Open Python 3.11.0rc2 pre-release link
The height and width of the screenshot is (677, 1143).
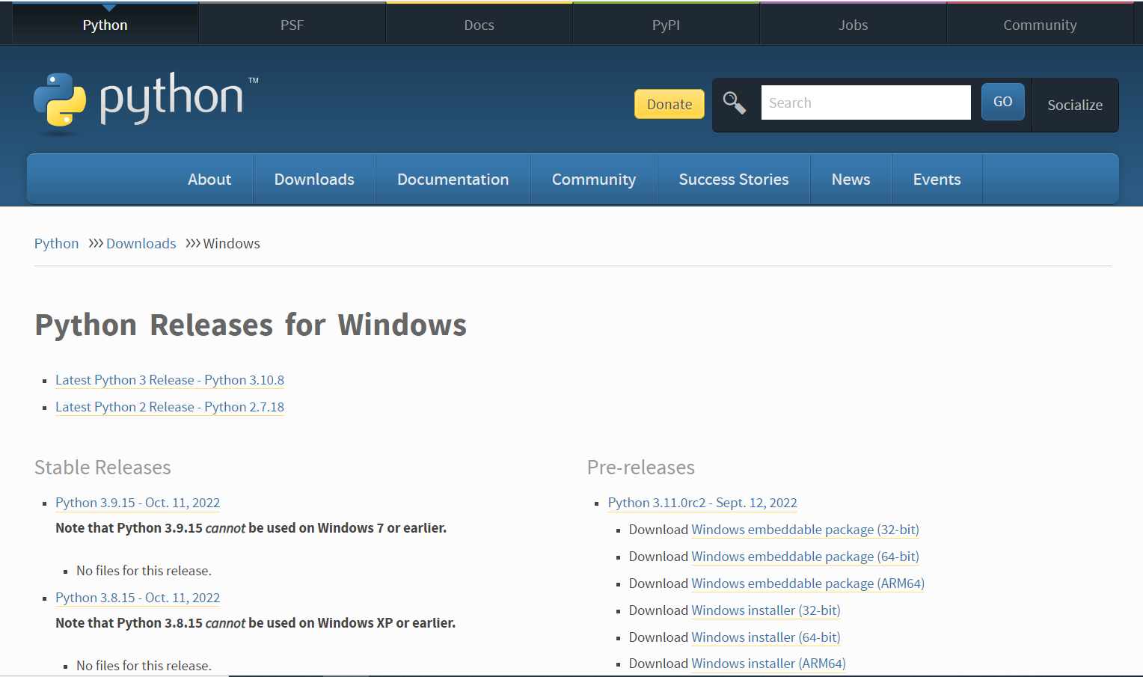(x=702, y=503)
